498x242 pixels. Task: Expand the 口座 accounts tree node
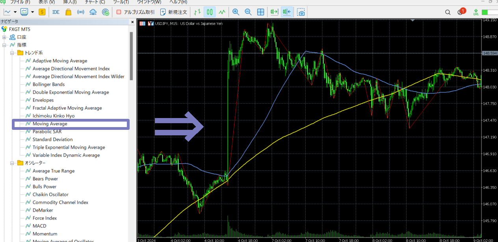[x=5, y=37]
